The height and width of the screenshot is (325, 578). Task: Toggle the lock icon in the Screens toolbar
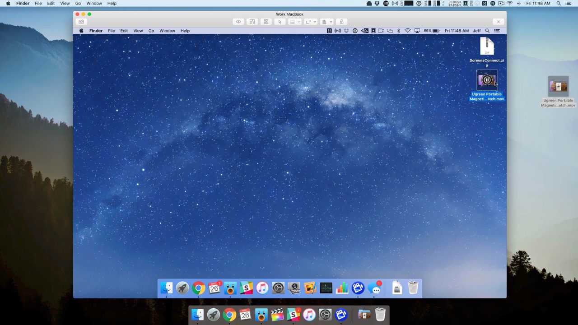click(341, 22)
